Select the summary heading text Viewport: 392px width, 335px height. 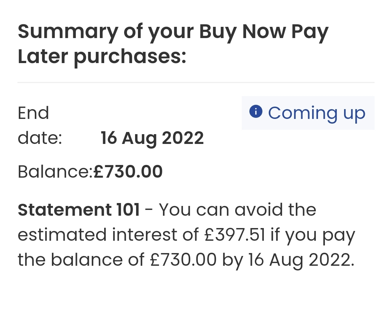(x=173, y=44)
